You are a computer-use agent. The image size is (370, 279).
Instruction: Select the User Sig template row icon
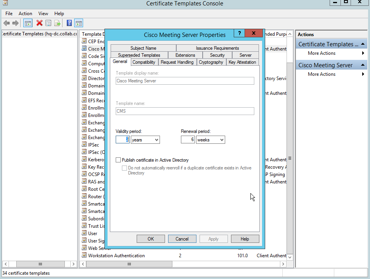(84, 241)
